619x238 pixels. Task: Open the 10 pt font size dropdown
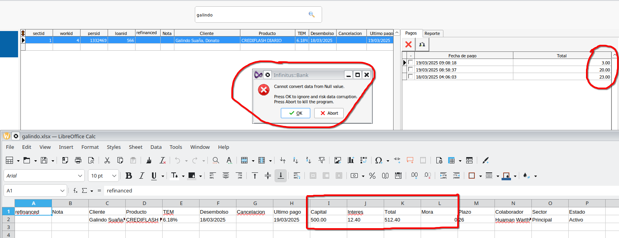point(114,176)
